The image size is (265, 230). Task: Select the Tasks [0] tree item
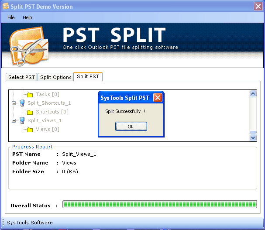click(48, 94)
